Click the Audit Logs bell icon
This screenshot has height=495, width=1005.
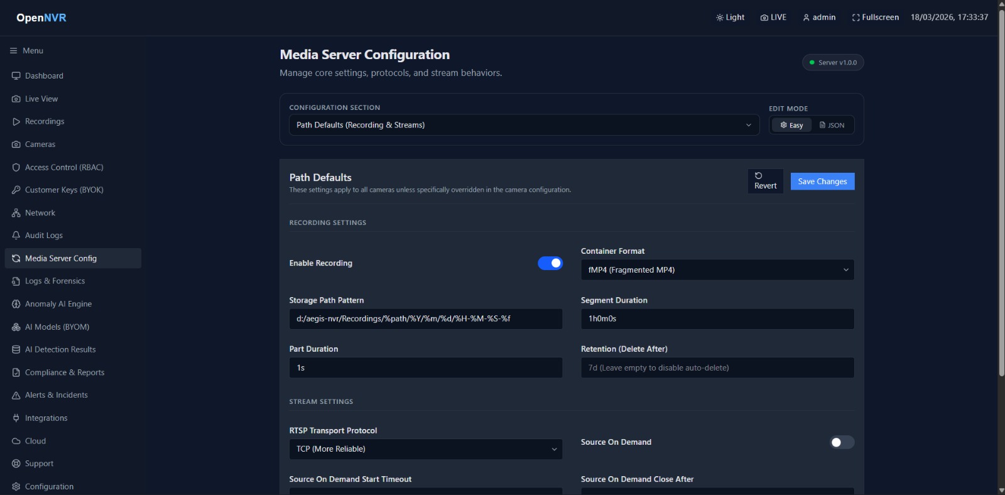click(x=16, y=236)
